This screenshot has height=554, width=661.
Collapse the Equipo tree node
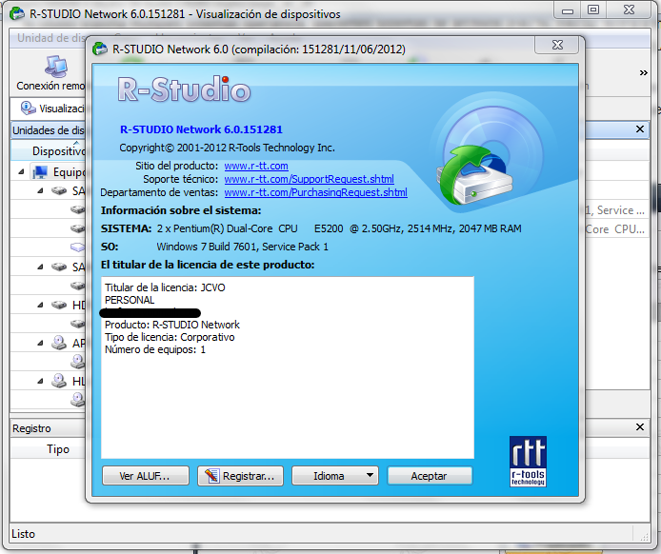pyautogui.click(x=21, y=172)
